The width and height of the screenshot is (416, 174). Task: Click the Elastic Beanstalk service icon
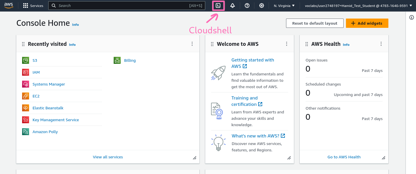[x=26, y=108]
